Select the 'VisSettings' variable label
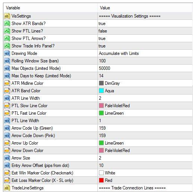 21,16
